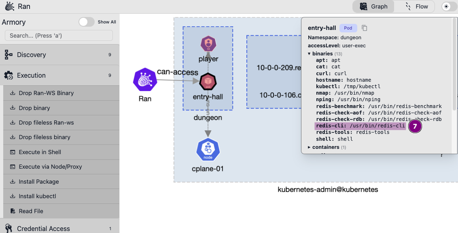458x233 pixels.
Task: Click the redis-tools entry
Action: tap(352, 132)
